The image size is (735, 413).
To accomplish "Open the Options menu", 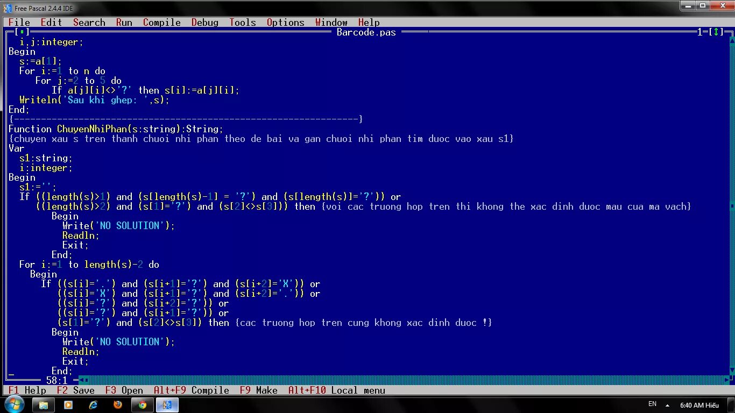I will [286, 23].
